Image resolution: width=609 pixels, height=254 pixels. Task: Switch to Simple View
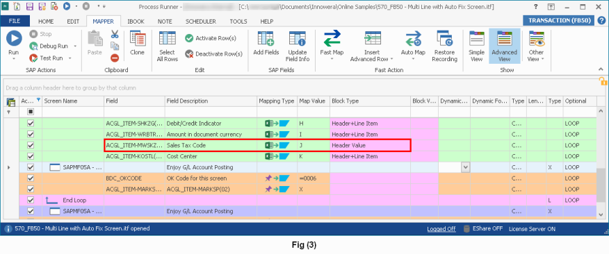pyautogui.click(x=476, y=46)
